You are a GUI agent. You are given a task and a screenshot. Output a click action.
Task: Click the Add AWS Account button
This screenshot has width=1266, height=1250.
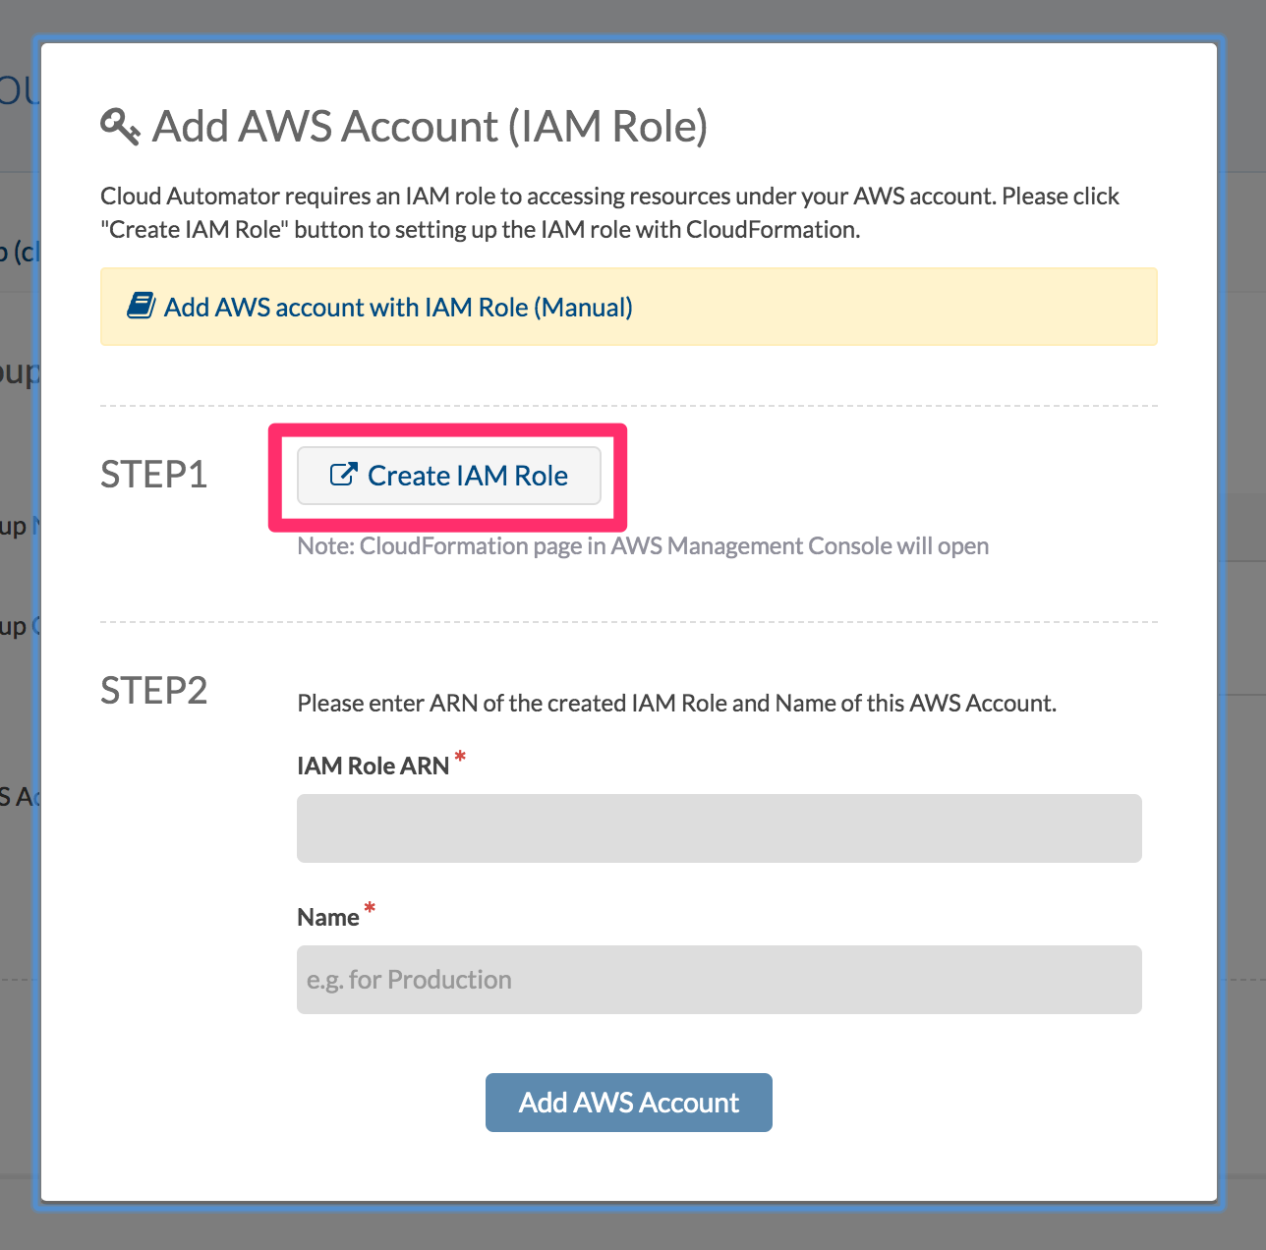629,1103
